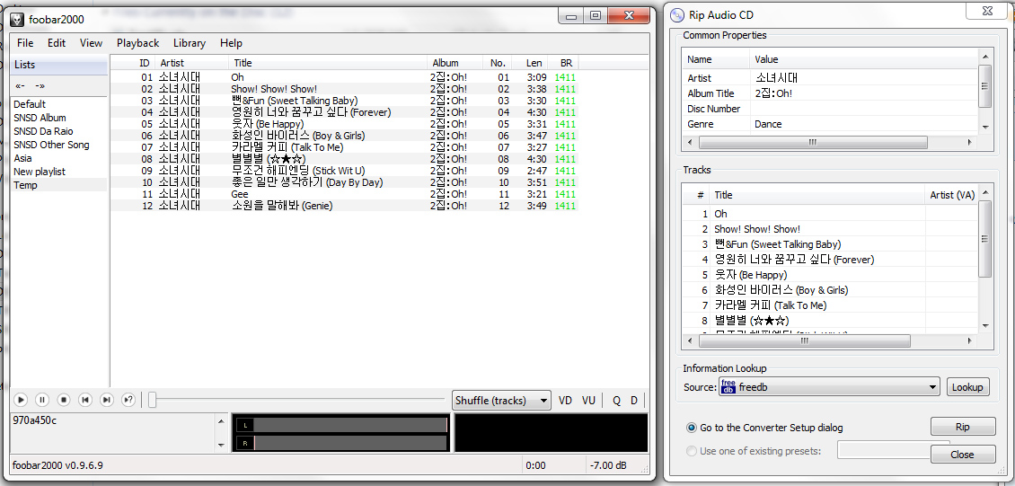Image resolution: width=1015 pixels, height=486 pixels.
Task: Click the D toolbar button
Action: click(x=634, y=401)
